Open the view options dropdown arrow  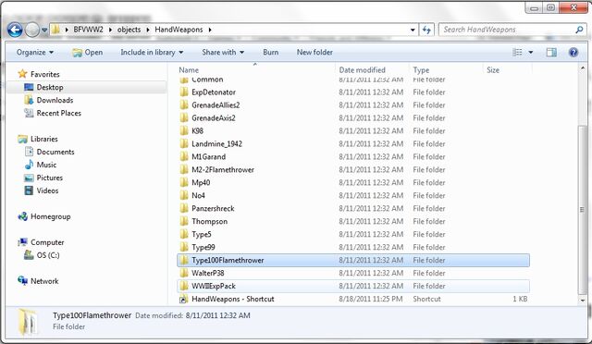(530, 52)
